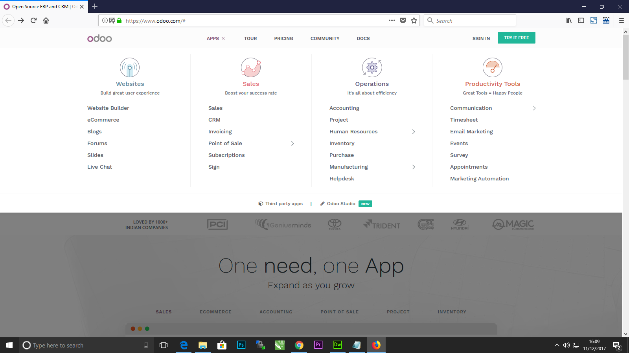Open the Subscriptions app link

coord(226,155)
